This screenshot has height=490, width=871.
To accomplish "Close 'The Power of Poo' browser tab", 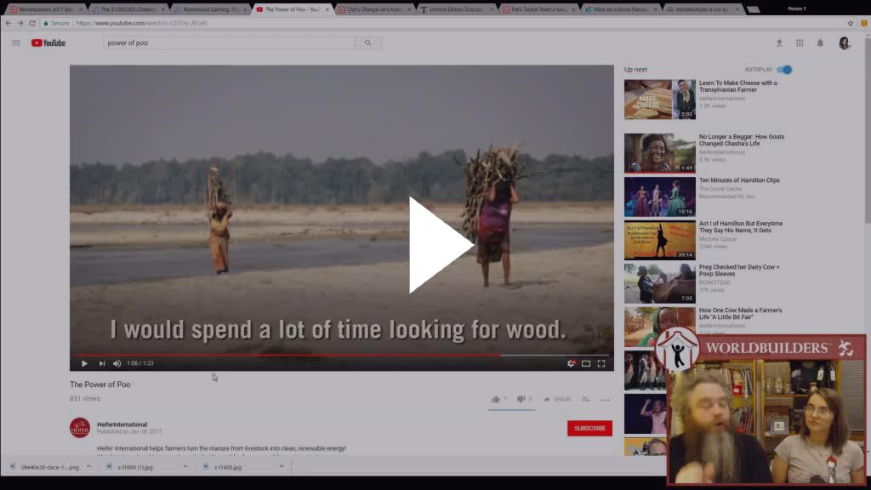I will 327,9.
